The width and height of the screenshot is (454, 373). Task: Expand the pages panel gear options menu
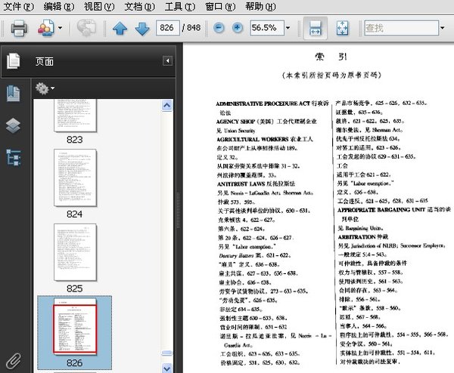[x=45, y=88]
